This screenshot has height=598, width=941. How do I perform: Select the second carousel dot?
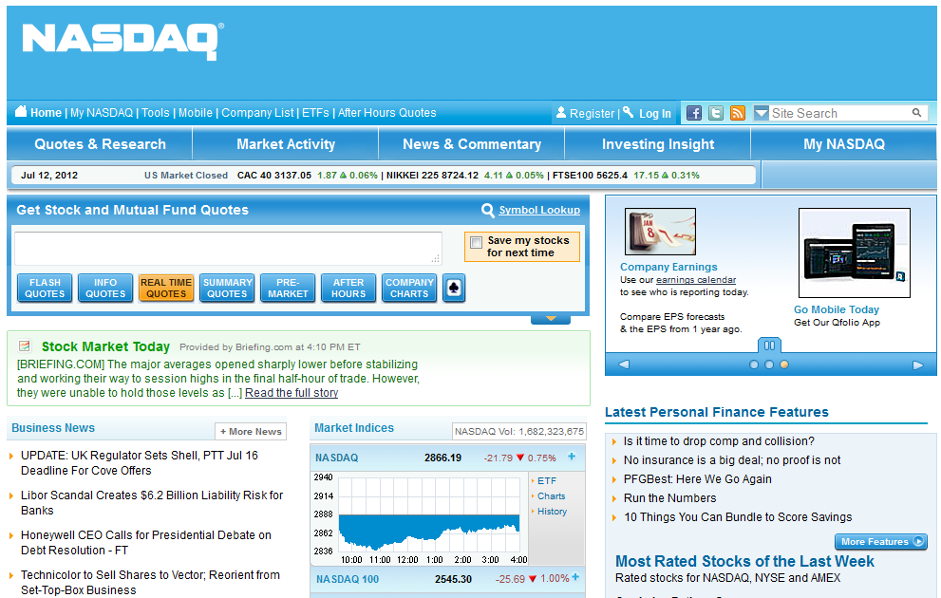pyautogui.click(x=769, y=364)
